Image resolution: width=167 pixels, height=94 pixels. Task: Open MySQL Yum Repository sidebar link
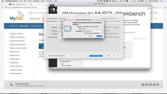click(17, 37)
